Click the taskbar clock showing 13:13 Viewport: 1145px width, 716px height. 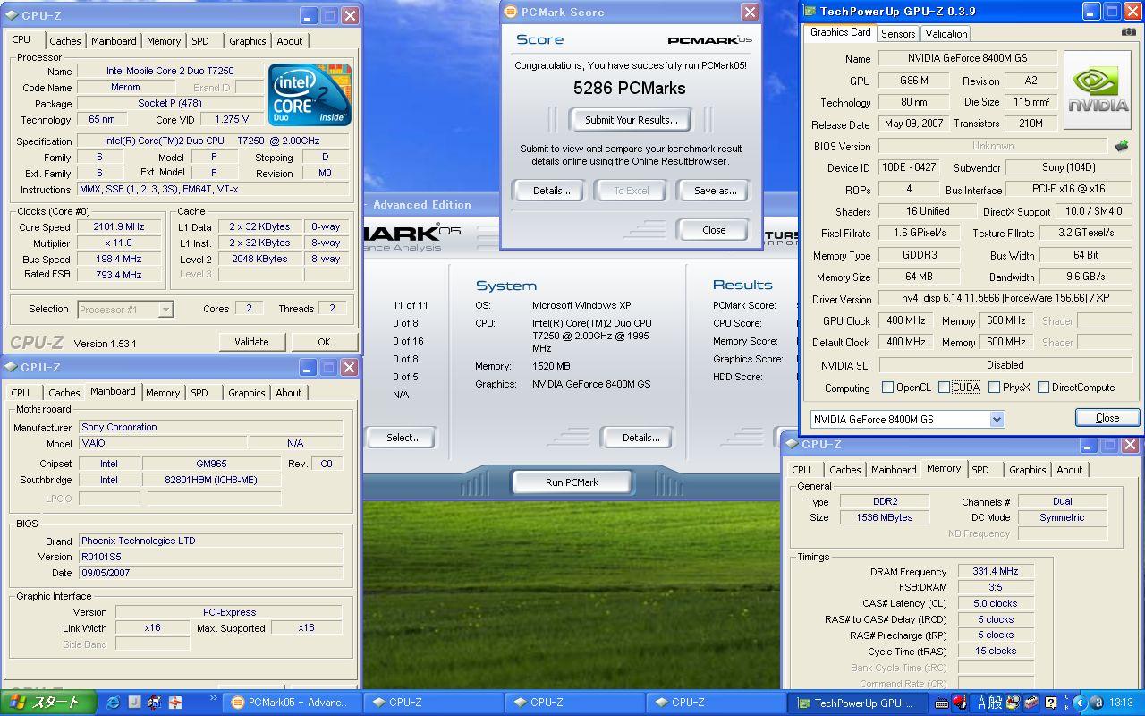1120,703
